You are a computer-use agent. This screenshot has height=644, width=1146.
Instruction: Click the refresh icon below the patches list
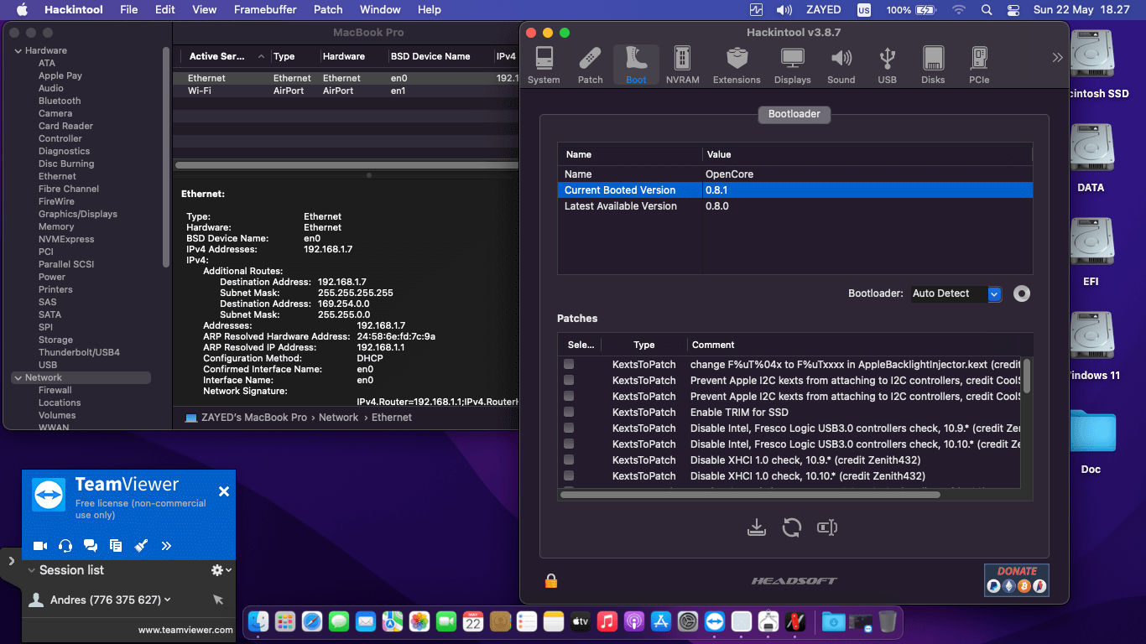pos(792,527)
